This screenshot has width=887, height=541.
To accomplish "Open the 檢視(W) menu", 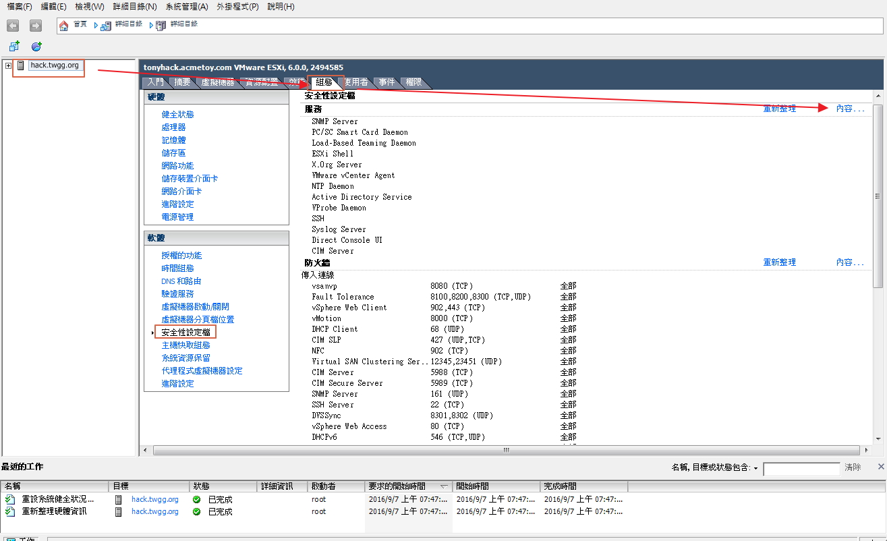I will pyautogui.click(x=90, y=7).
